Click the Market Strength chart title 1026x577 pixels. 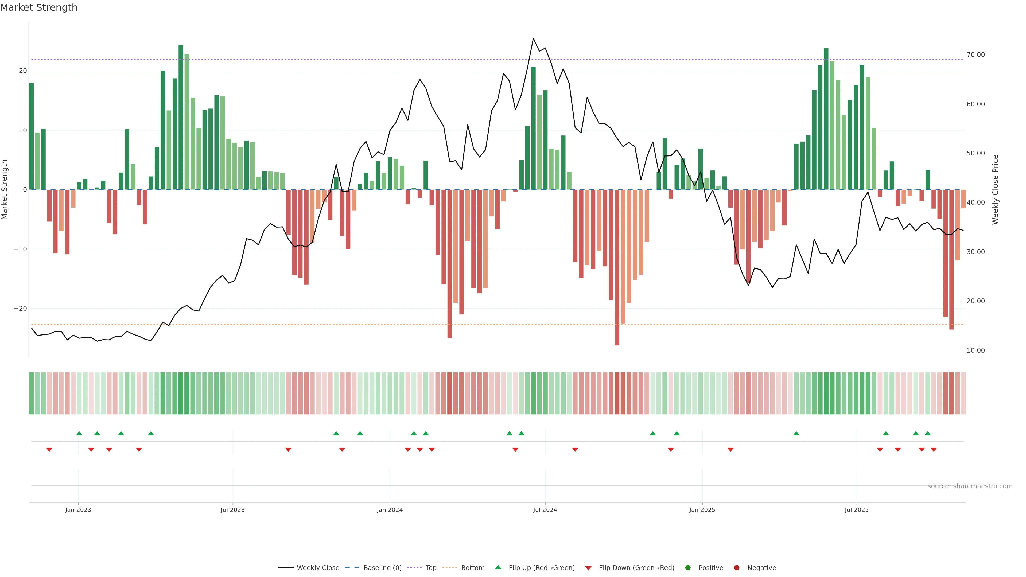pos(39,7)
